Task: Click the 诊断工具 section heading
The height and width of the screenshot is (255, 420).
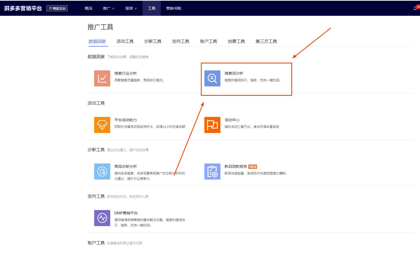Action: [96, 150]
